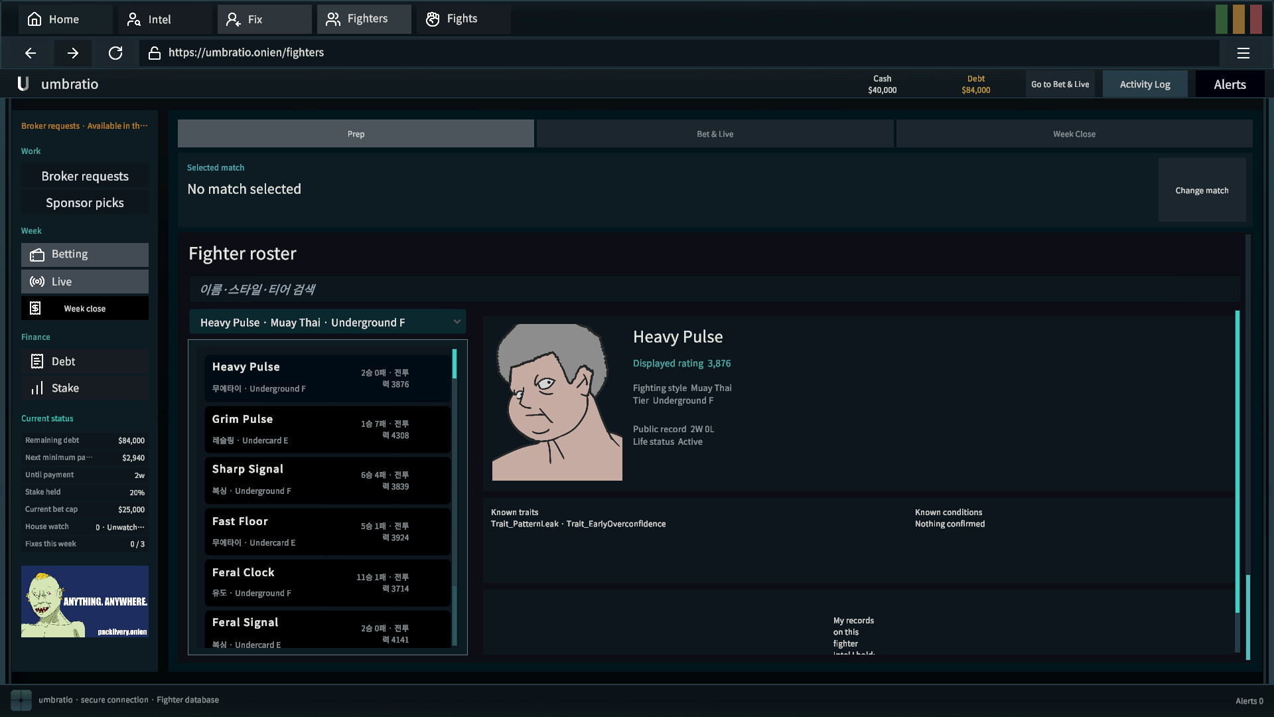
Task: Open the Fights tab
Action: [463, 19]
